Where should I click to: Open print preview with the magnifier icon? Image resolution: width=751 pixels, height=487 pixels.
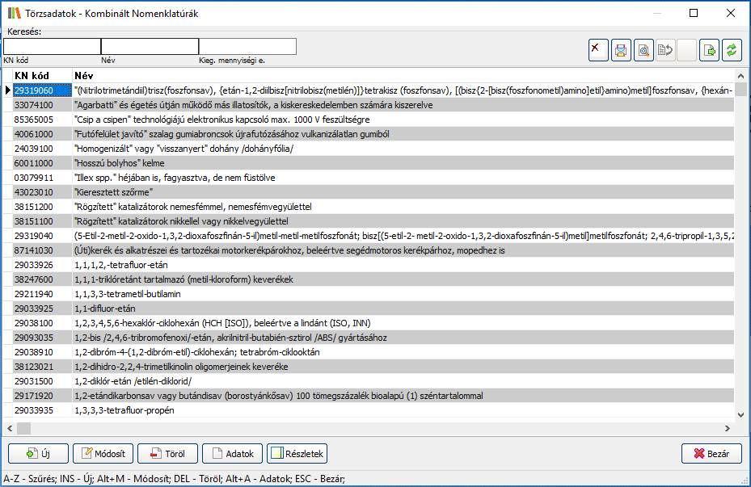643,50
